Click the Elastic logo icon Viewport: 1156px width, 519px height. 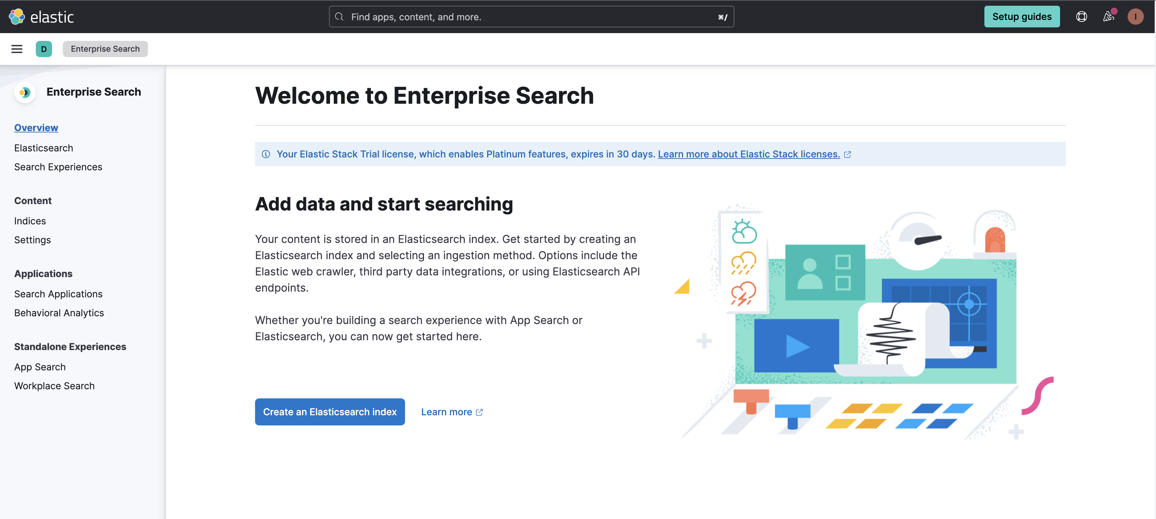click(17, 17)
